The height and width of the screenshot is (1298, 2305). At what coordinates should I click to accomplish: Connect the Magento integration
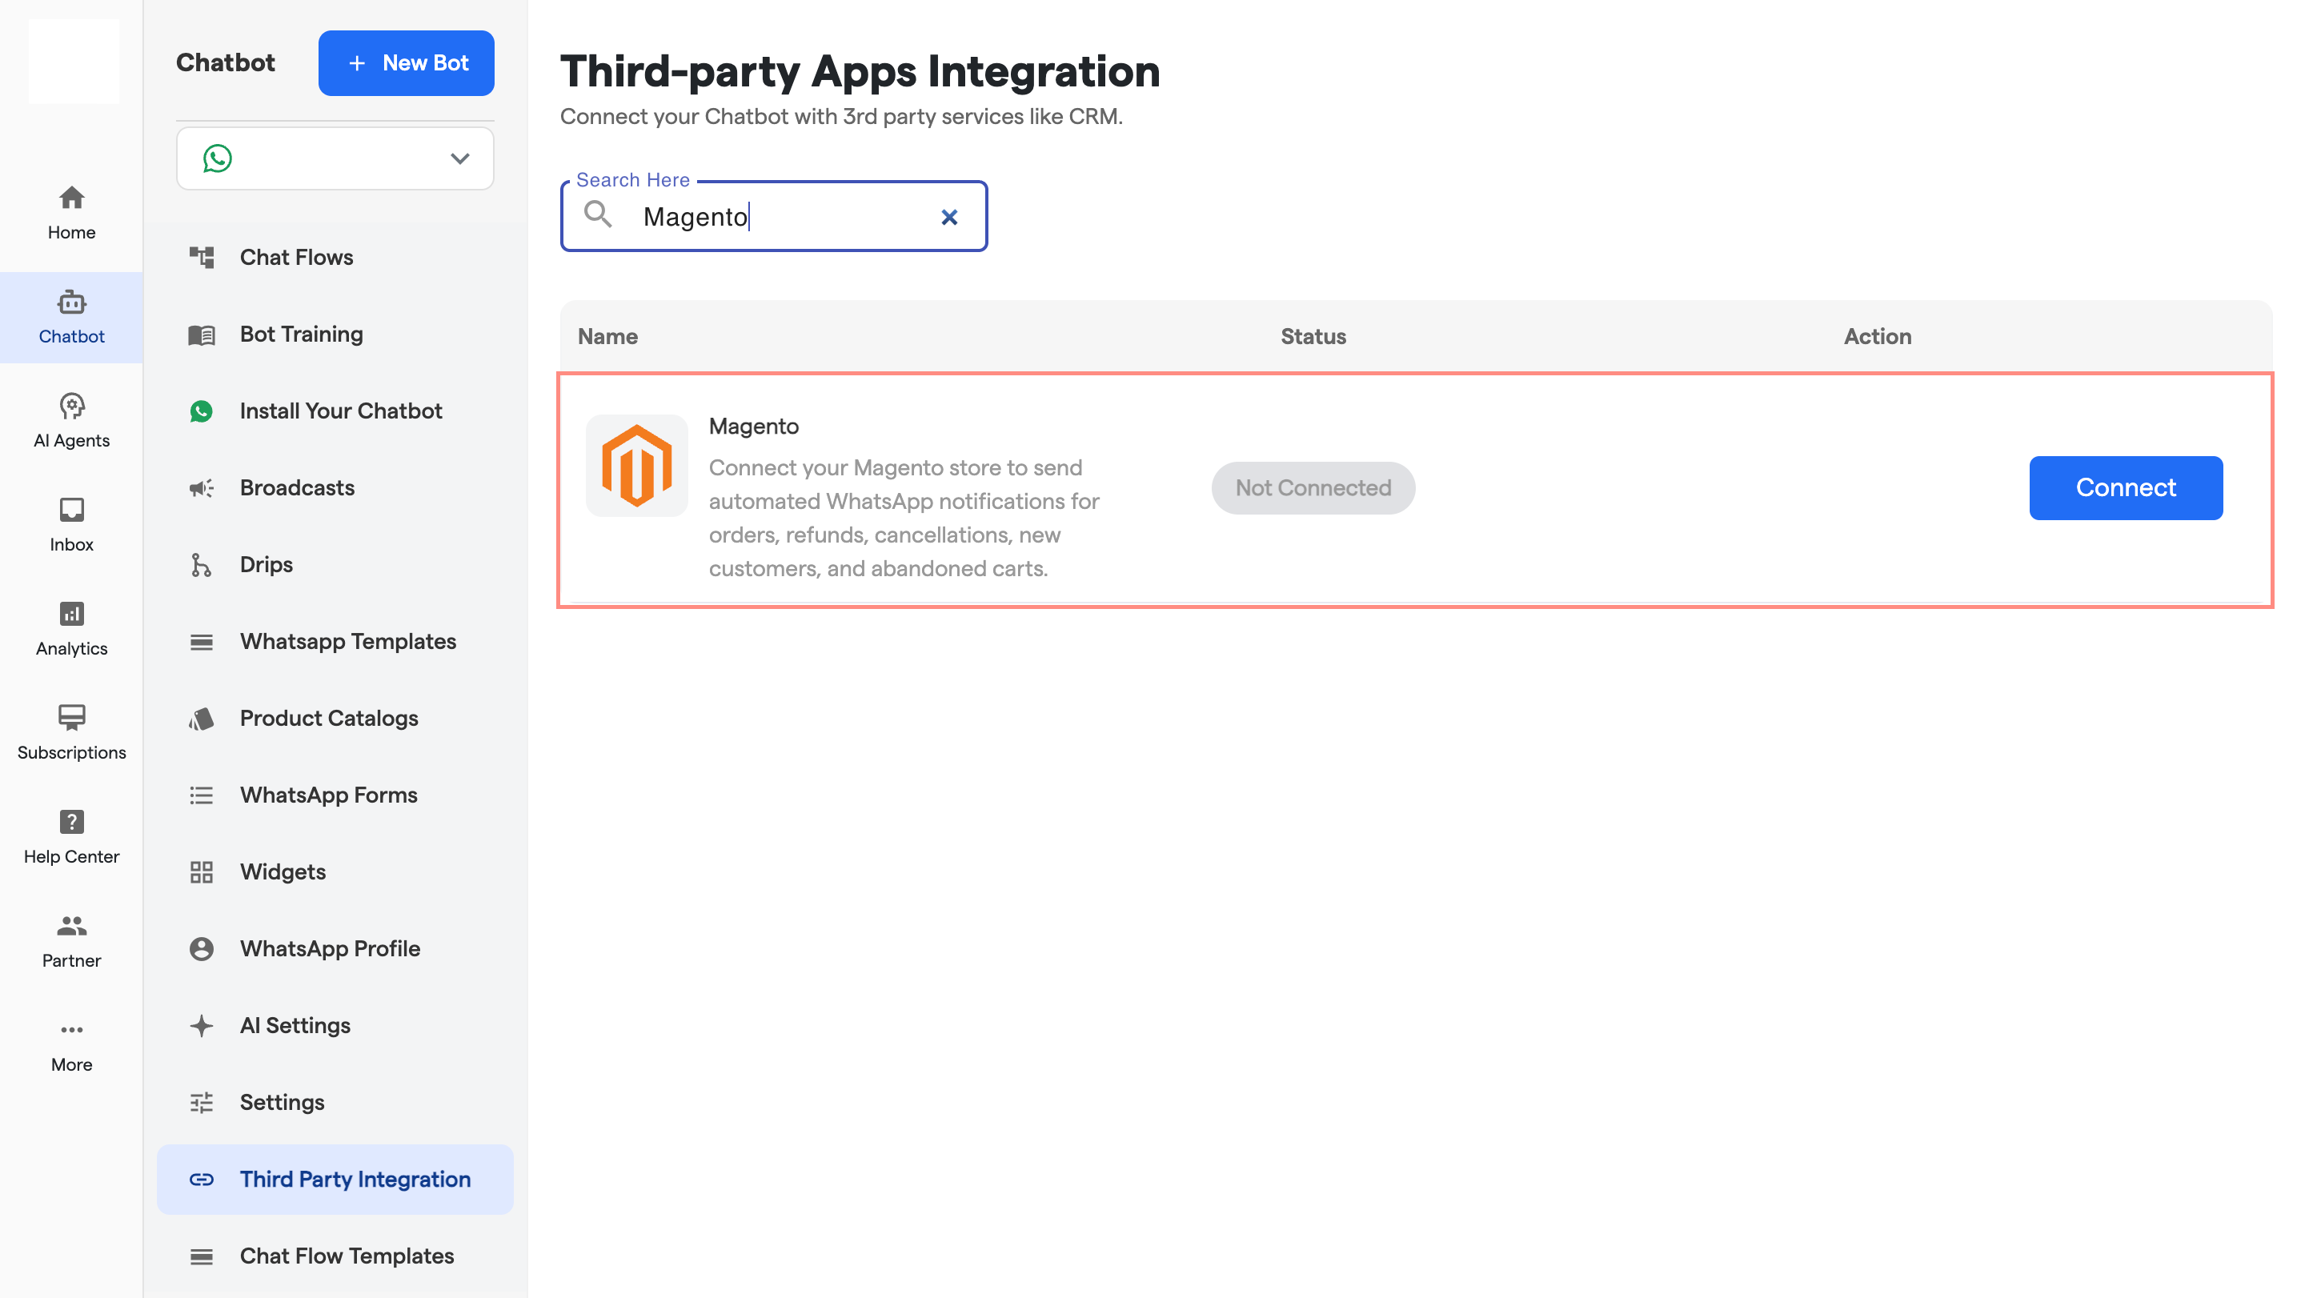[x=2125, y=487]
